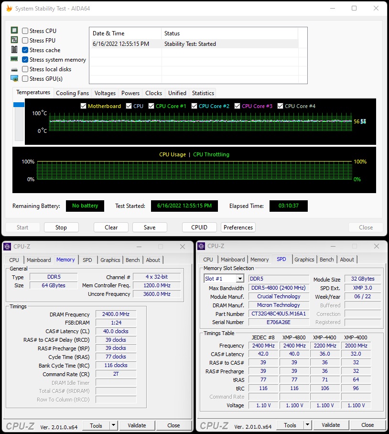Click Tools button in left CPU-Z window

click(x=96, y=425)
